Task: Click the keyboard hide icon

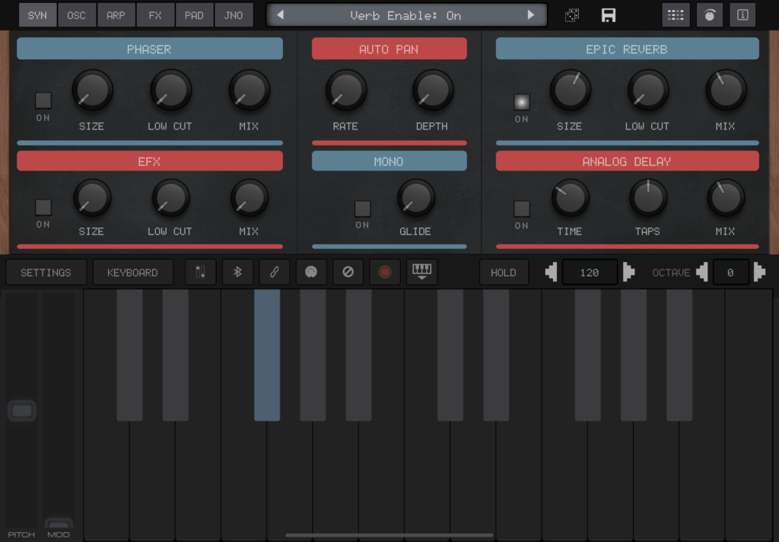Action: click(x=421, y=273)
